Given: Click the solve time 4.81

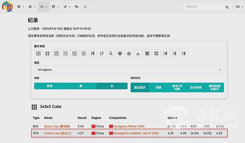Looking at the screenshot, I should click(183, 126).
